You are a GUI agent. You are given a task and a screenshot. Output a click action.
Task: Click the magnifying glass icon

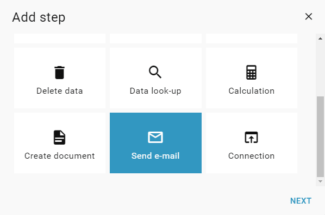(x=155, y=72)
